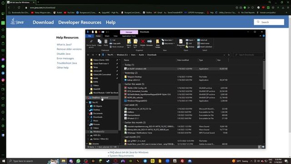The width and height of the screenshot is (291, 164).
Task: Click the New folder icon
Action: (x=158, y=41)
